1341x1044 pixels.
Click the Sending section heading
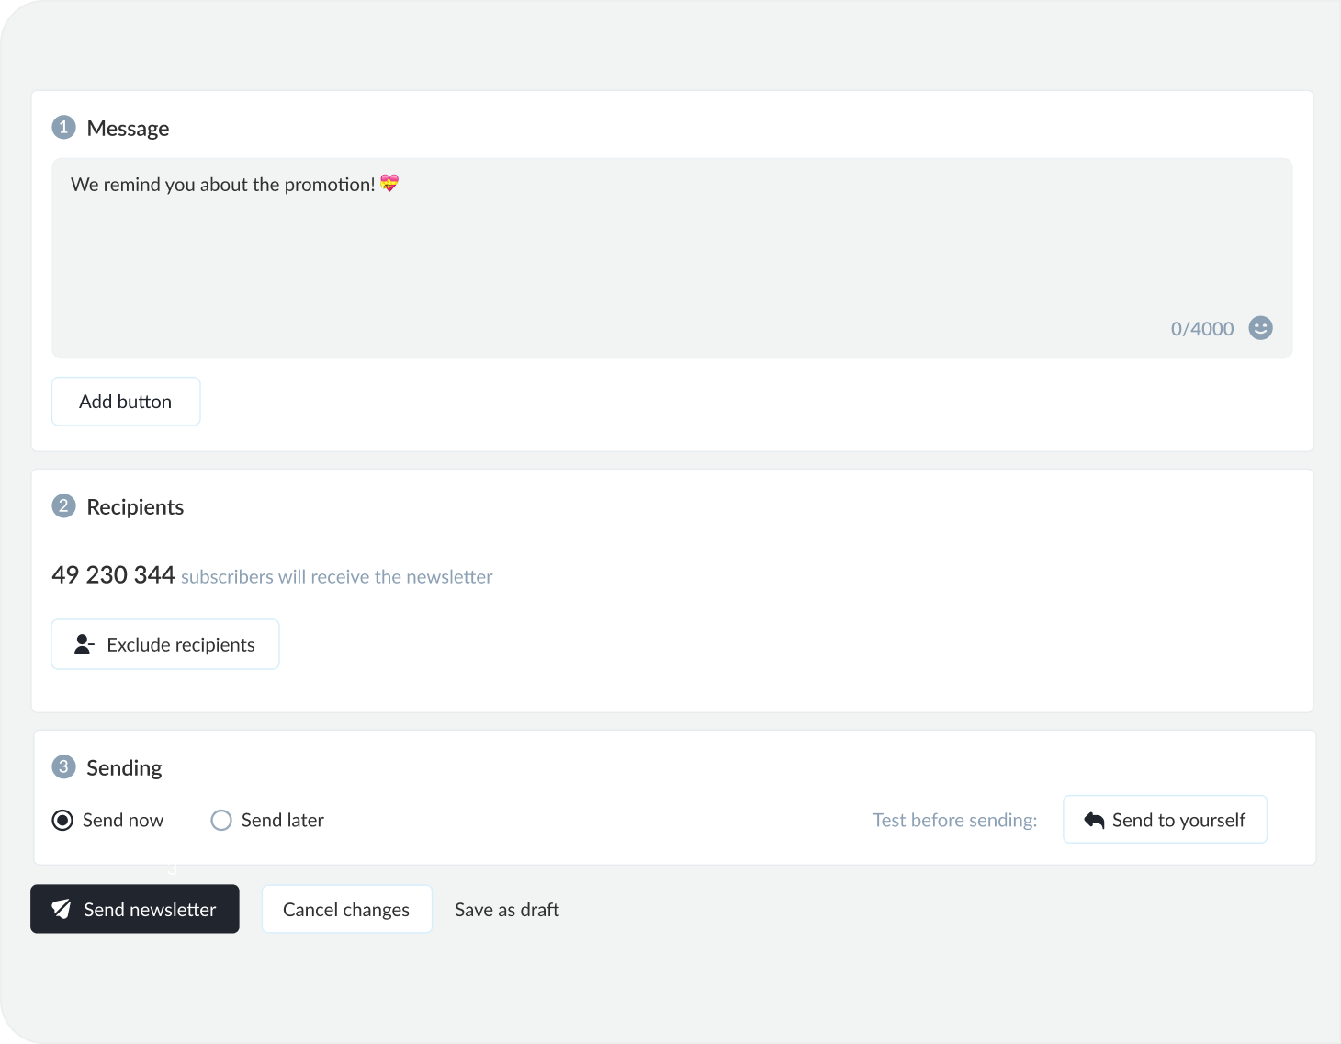click(124, 768)
